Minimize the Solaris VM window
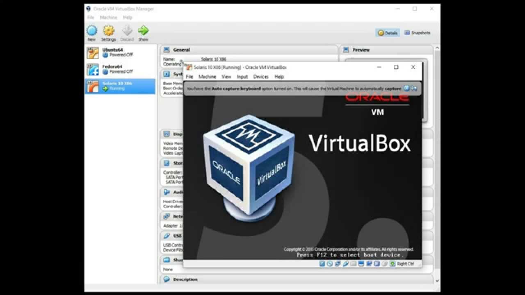The width and height of the screenshot is (525, 295). (x=379, y=67)
